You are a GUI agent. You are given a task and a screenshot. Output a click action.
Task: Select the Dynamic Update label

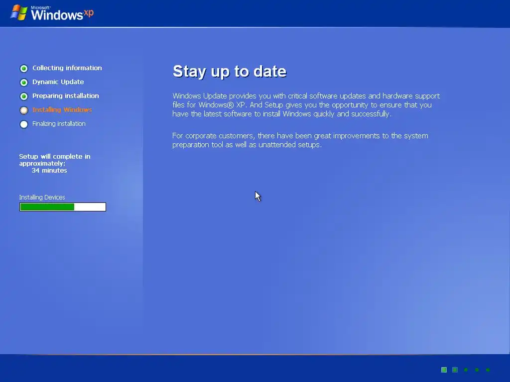click(x=58, y=82)
